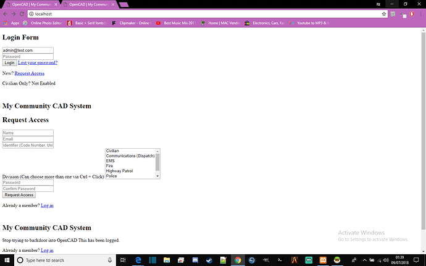
Task: Follow the Log in link below the backdoor warning
Action: [47, 250]
